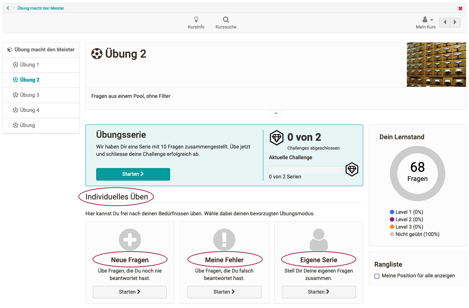
Task: Open Übung 4 in the sidebar
Action: (x=30, y=110)
